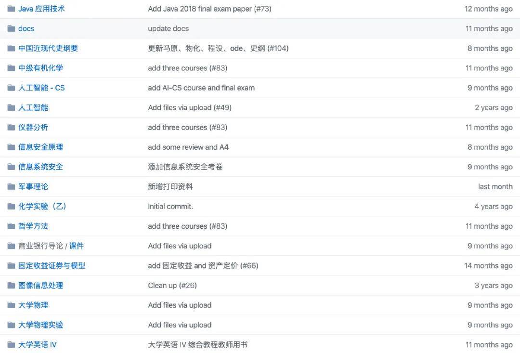Open the "add AI-CS course and final exam" commit
The image size is (520, 353).
pos(201,88)
